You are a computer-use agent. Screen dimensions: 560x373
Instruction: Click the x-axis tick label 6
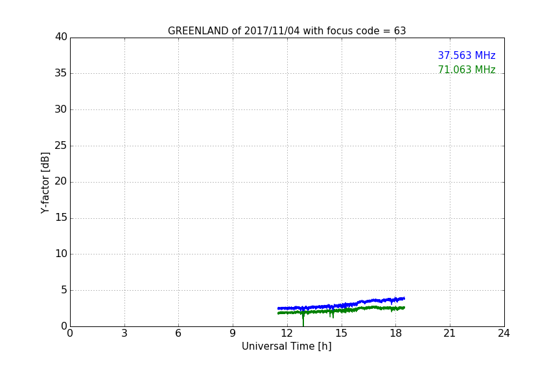(x=178, y=333)
